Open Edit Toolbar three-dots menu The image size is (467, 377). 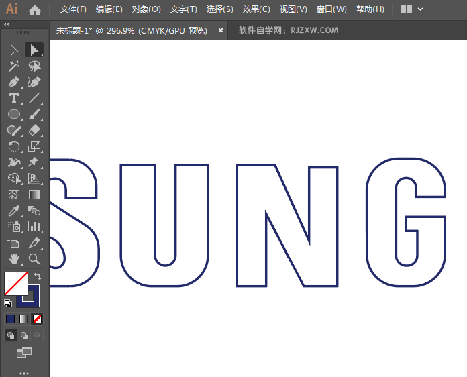coord(24,372)
